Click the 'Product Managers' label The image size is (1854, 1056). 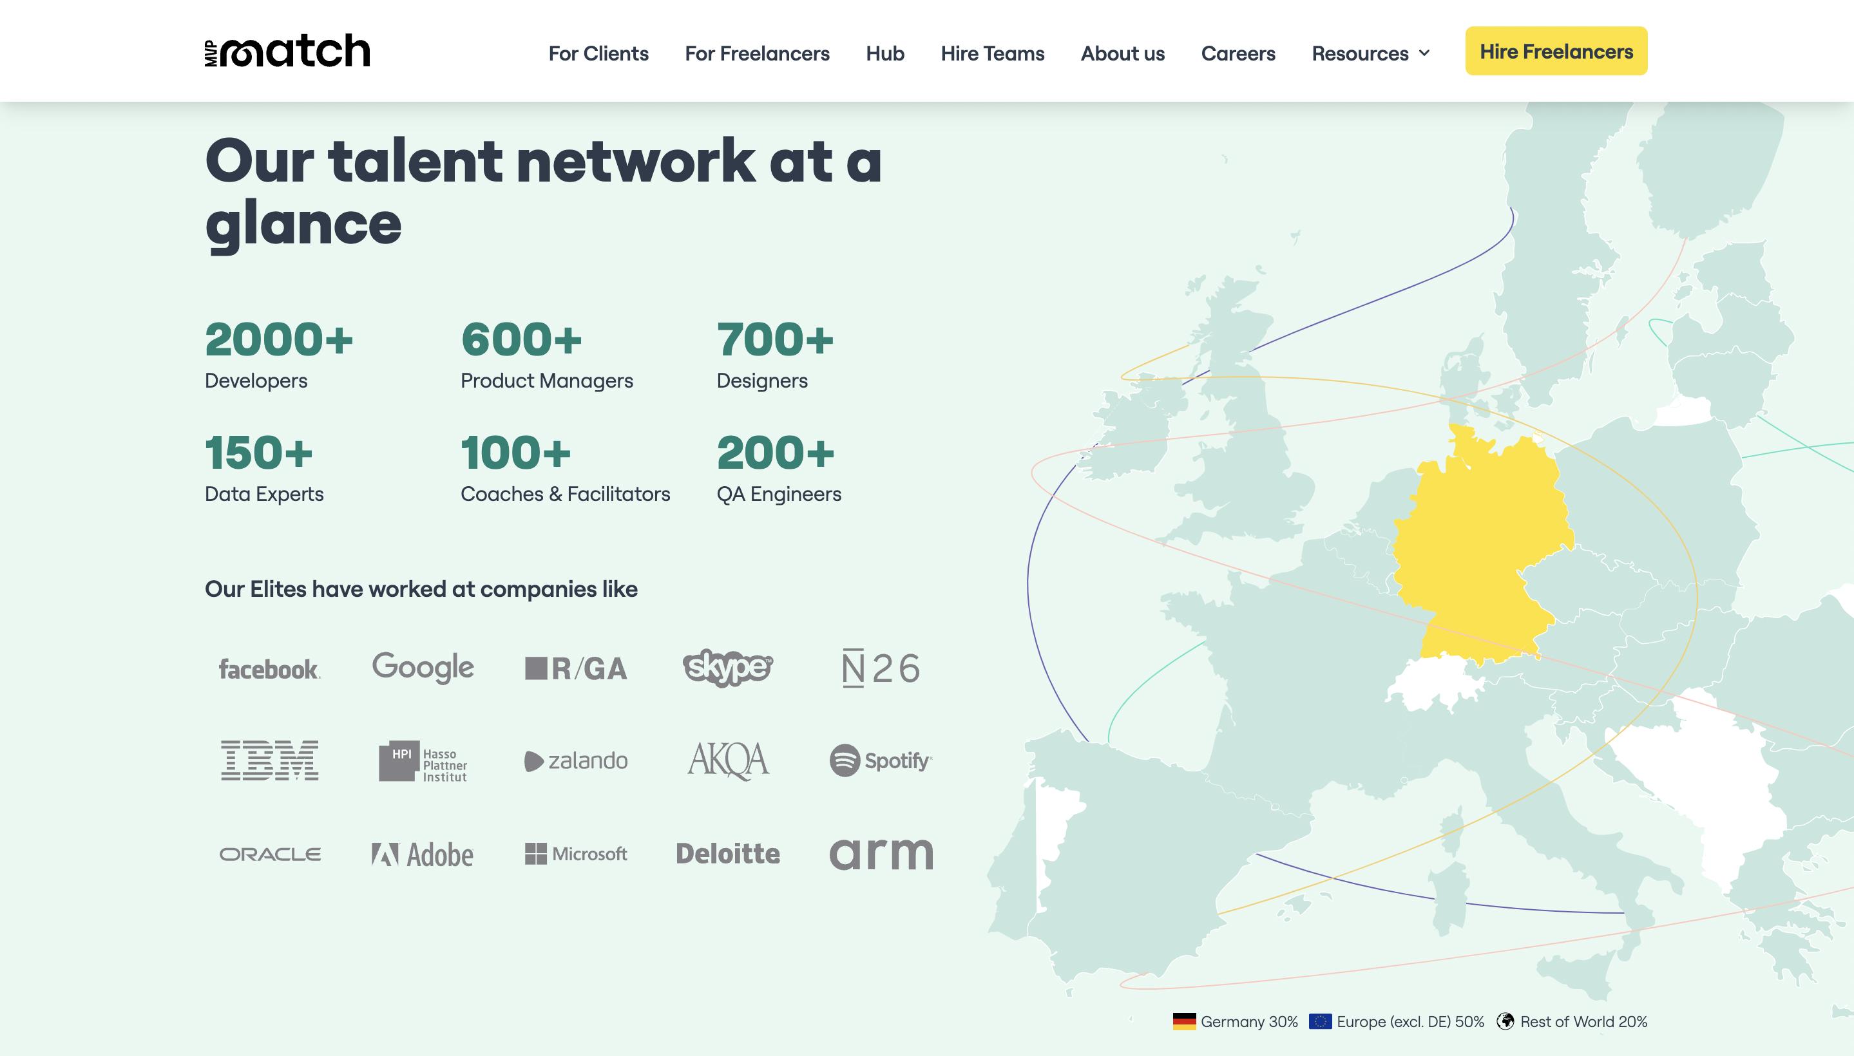[x=546, y=381]
